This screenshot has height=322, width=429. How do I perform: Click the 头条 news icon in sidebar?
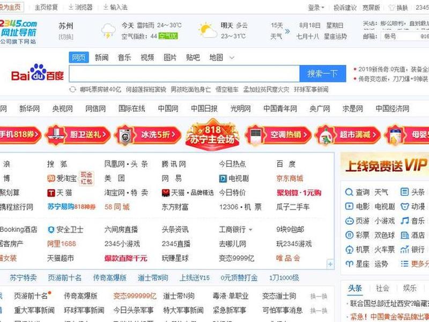(x=404, y=192)
